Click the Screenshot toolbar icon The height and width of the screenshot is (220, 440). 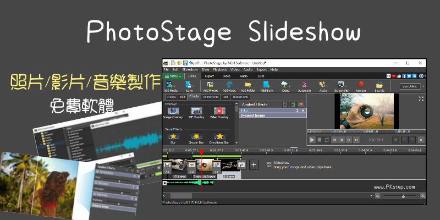point(340,85)
